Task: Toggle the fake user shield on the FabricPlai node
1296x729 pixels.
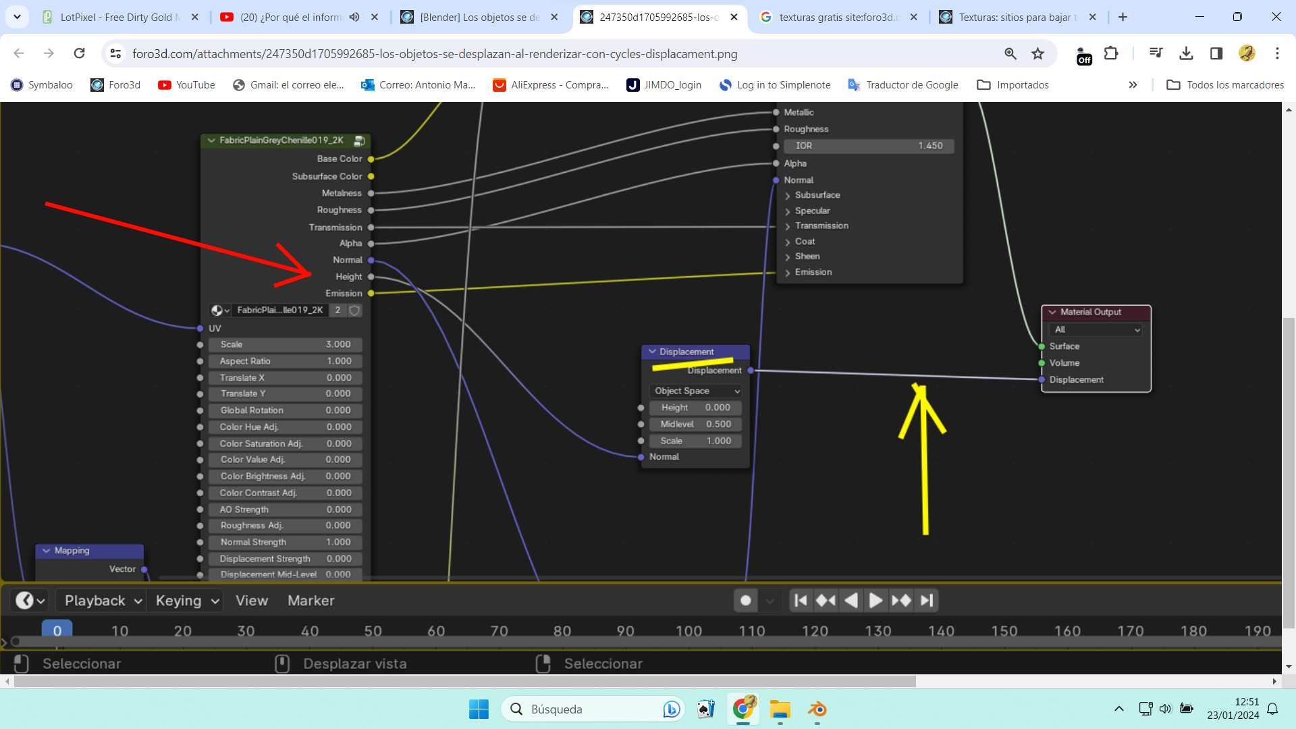Action: point(354,310)
